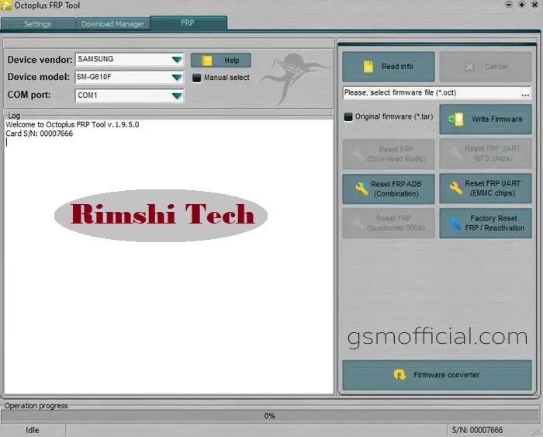Click wrench icon on Reset FRP Qualcomm 9008
Screen dimensions: 543x437
[358, 223]
